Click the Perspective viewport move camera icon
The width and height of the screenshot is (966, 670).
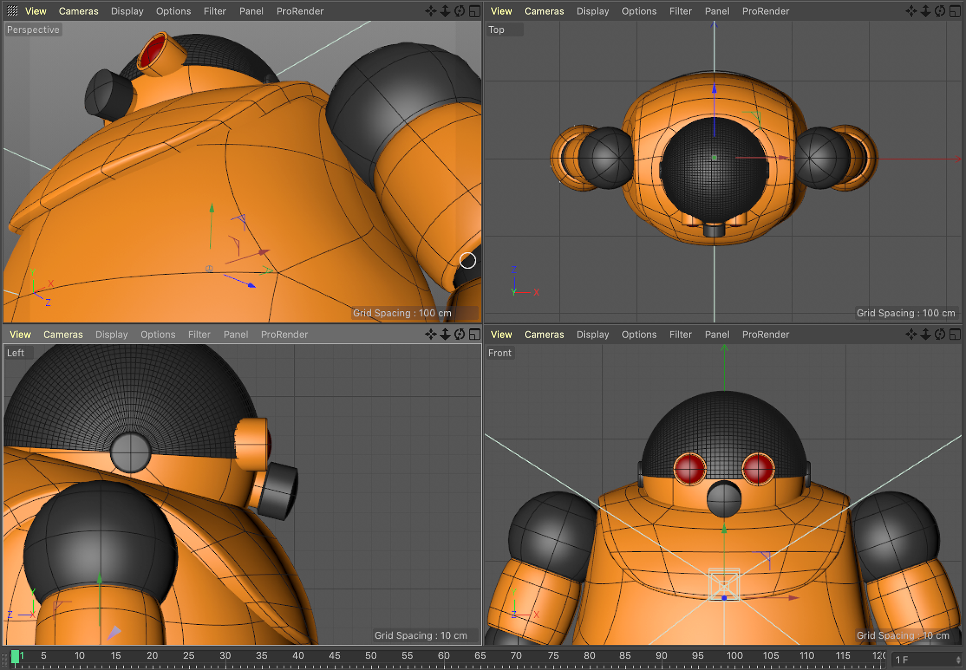[x=431, y=11]
